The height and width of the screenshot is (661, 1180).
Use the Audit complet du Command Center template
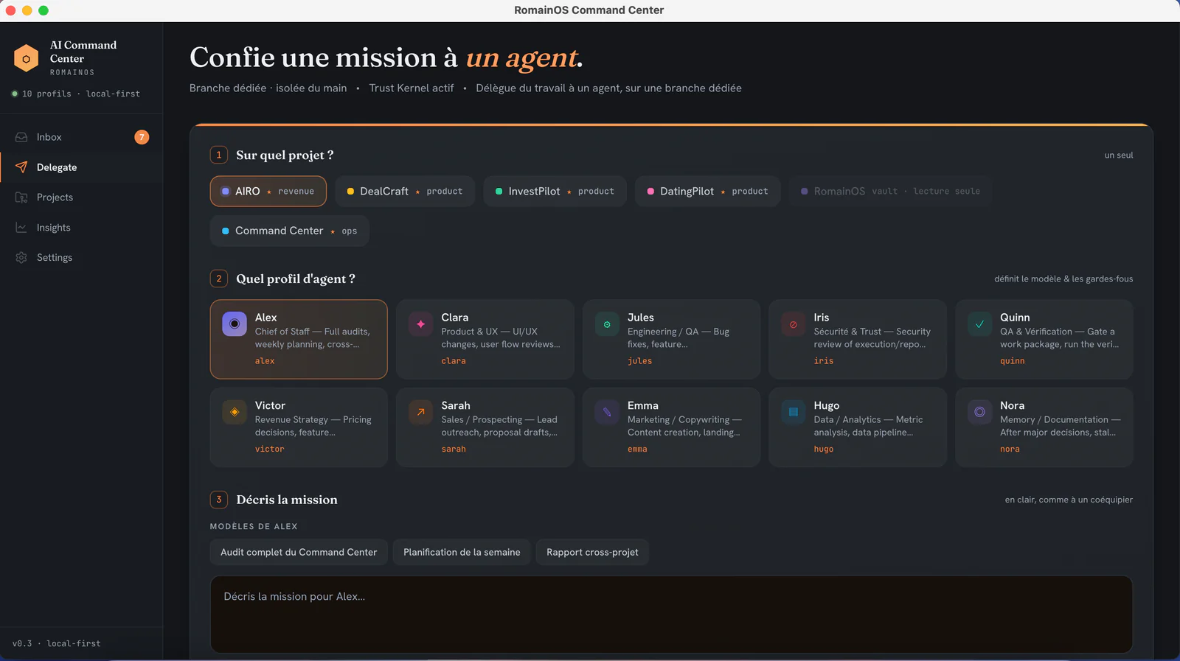299,552
